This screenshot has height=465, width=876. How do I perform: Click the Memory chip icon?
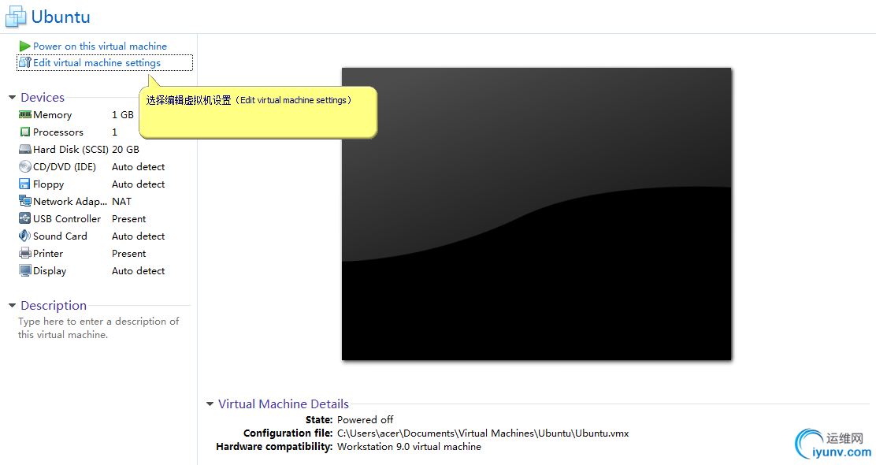(x=25, y=114)
